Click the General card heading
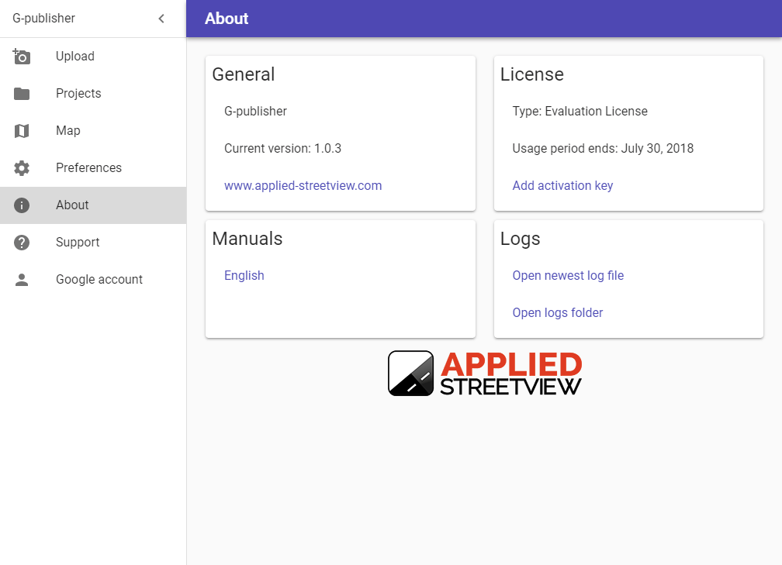 [x=244, y=74]
